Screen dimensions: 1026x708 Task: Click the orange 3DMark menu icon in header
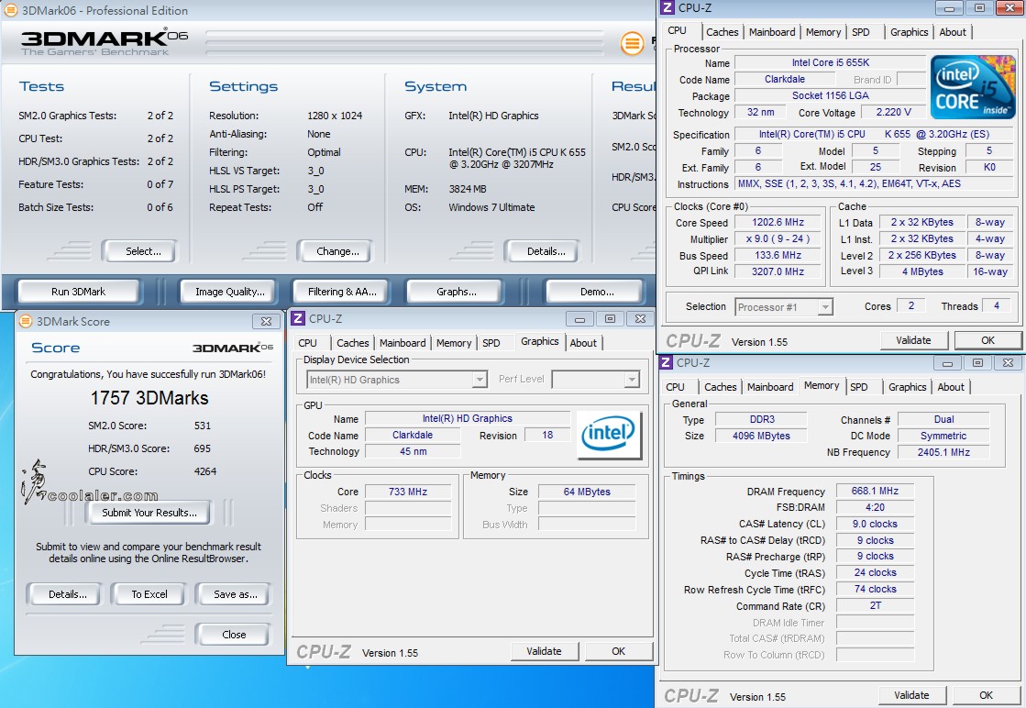[x=632, y=44]
